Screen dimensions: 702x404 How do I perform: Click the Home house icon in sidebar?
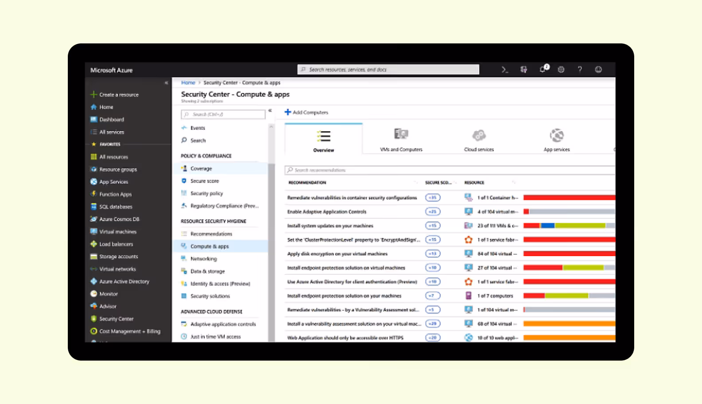94,107
